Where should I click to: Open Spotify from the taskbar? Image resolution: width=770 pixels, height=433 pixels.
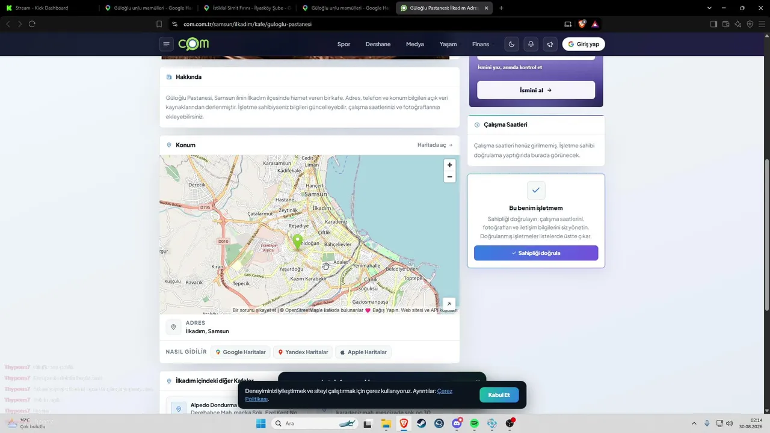[474, 423]
